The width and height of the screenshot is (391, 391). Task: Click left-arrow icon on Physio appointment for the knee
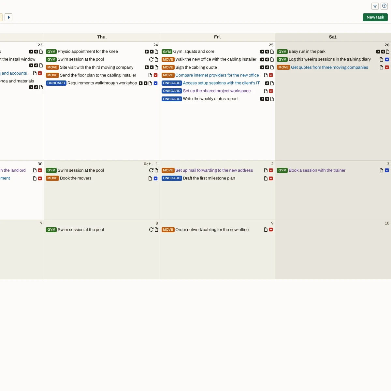tap(152, 51)
